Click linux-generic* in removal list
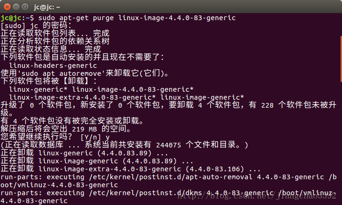The height and width of the screenshot is (205, 342). 38,89
